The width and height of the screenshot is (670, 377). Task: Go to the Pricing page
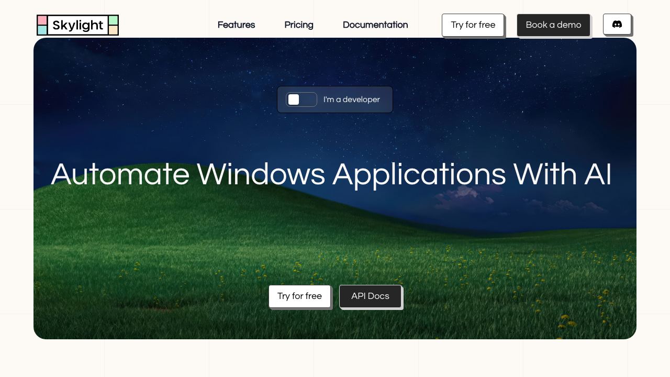pyautogui.click(x=299, y=25)
